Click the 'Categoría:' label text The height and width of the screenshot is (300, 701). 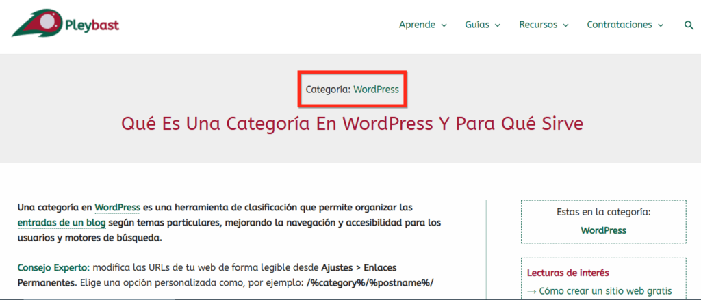click(x=328, y=90)
